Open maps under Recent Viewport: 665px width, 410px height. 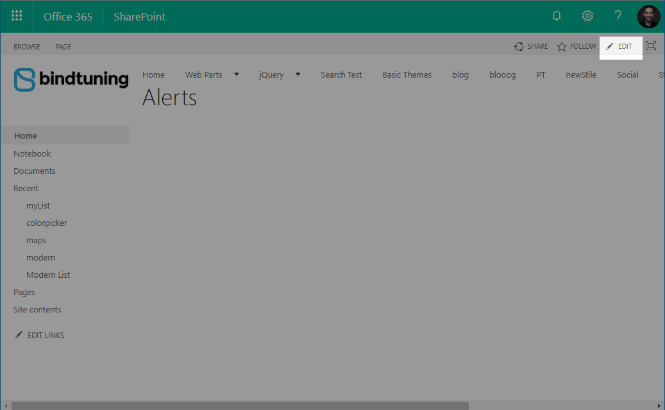pos(36,241)
